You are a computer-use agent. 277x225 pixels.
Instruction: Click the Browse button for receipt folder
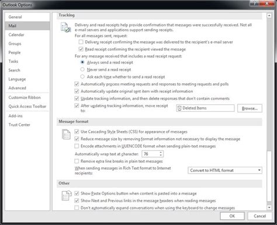pyautogui.click(x=250, y=108)
